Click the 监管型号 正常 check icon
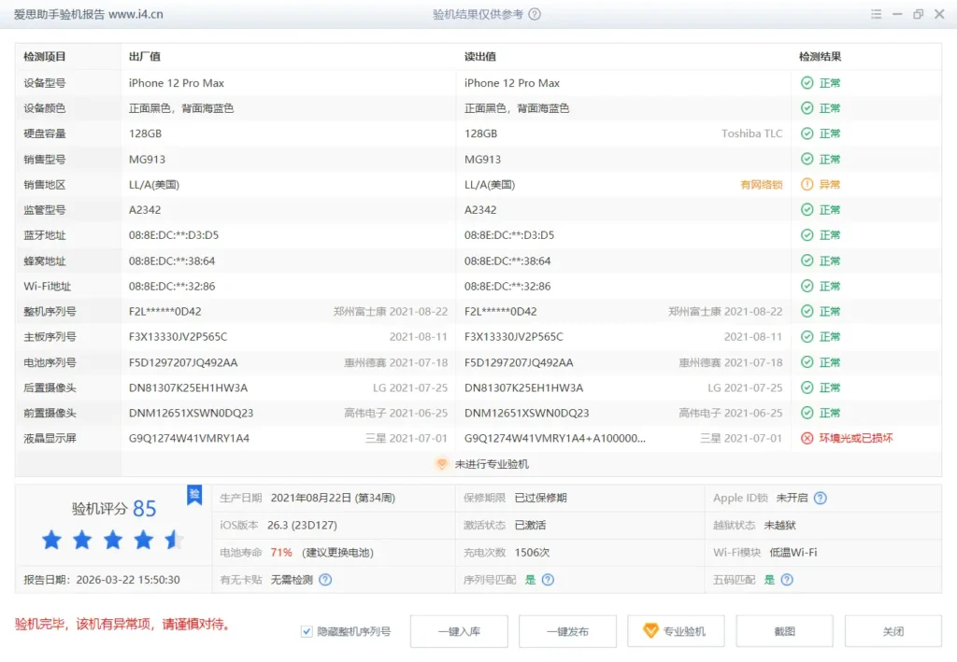The width and height of the screenshot is (957, 662). [807, 210]
